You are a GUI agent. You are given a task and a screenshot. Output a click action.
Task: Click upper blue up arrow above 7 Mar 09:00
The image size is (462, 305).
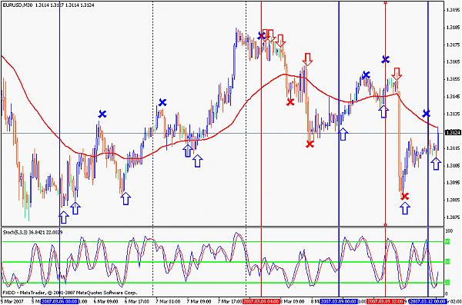[x=187, y=151]
